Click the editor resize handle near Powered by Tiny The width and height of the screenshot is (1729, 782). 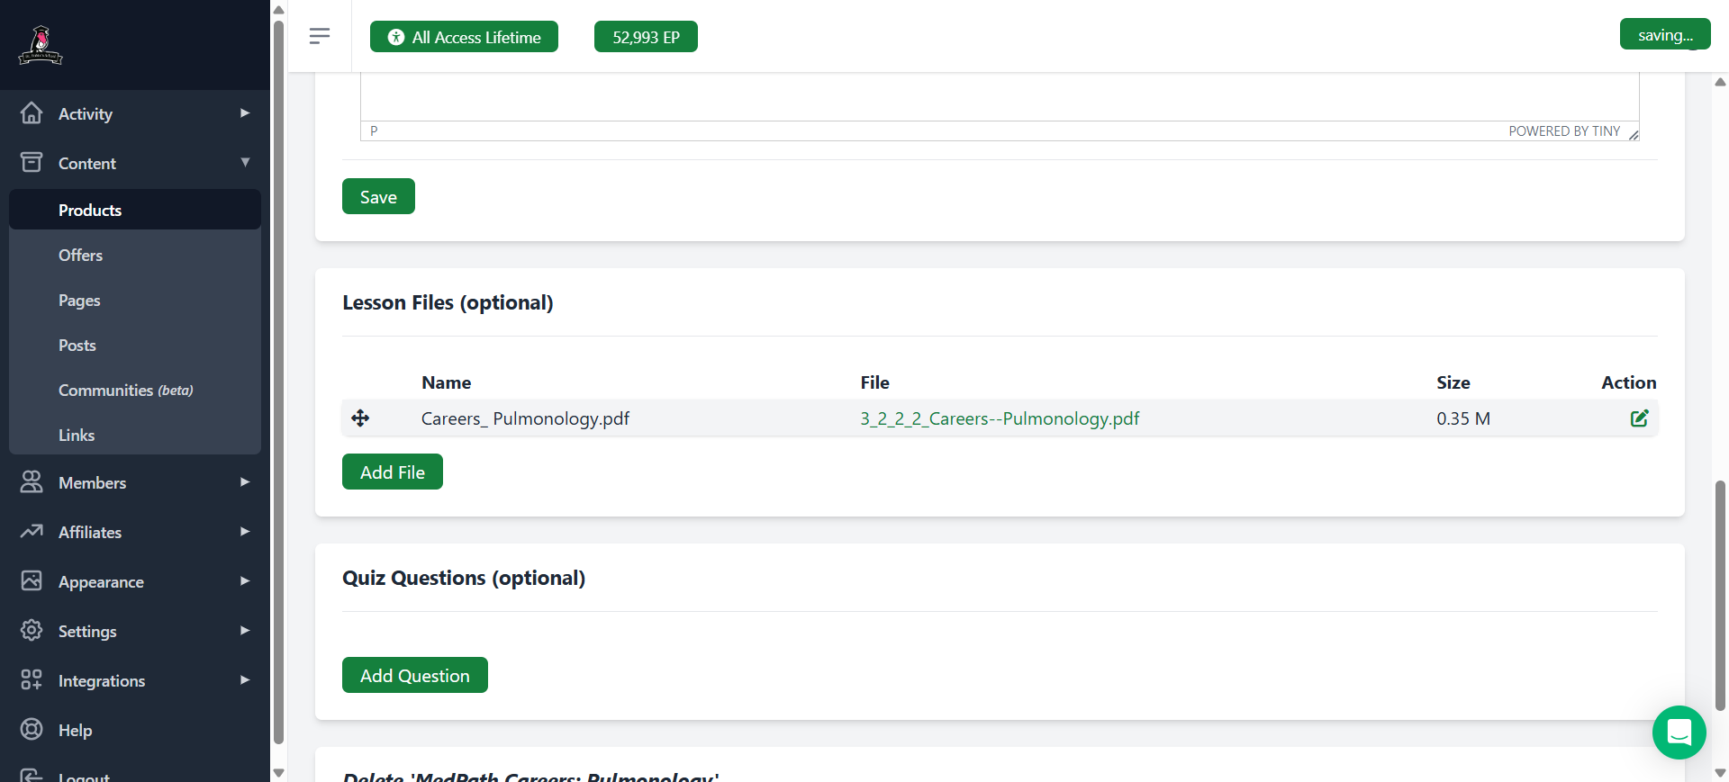tap(1633, 135)
